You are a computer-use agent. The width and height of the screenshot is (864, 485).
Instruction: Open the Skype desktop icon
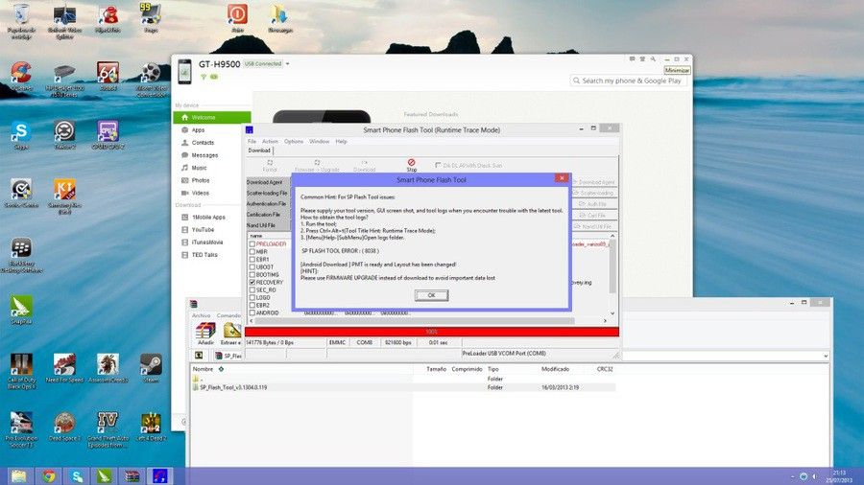point(21,135)
